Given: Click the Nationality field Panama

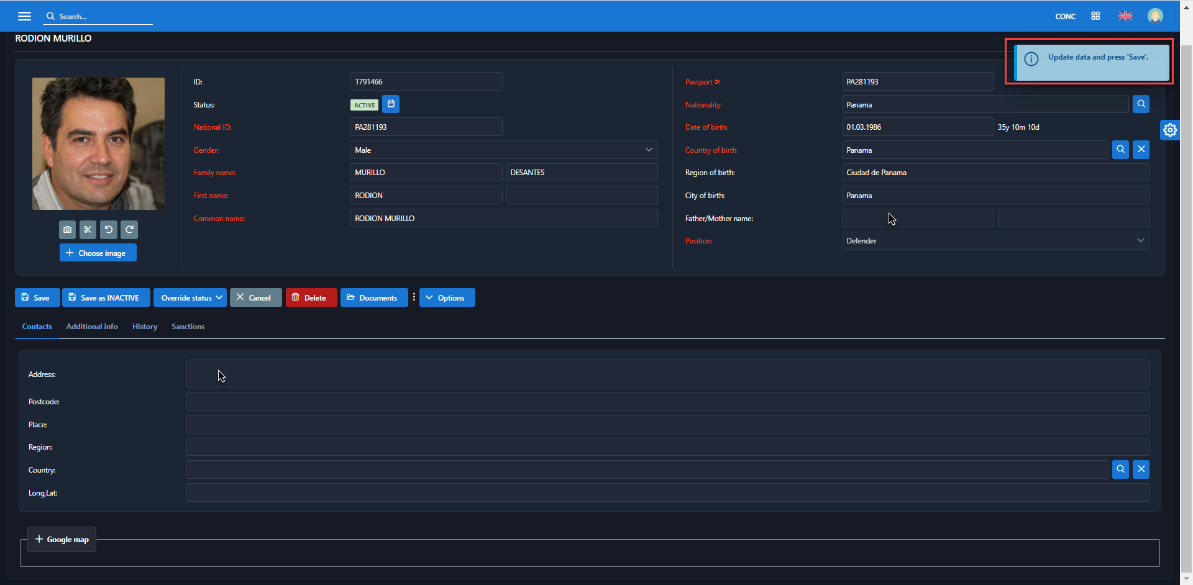Looking at the screenshot, I should (985, 104).
